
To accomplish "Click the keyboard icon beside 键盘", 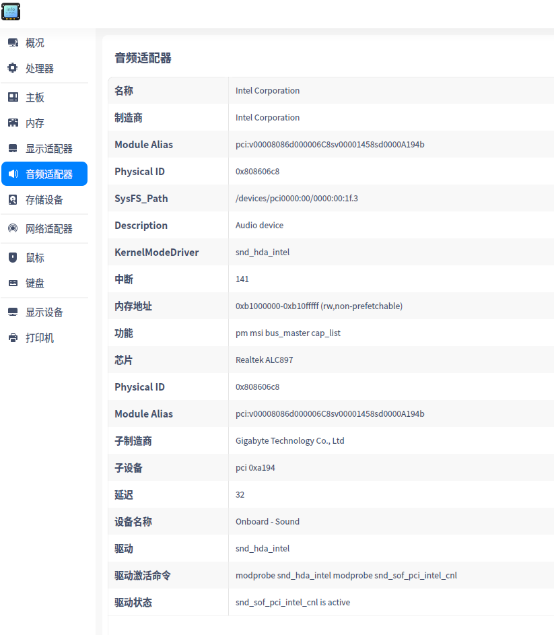I will pos(13,283).
